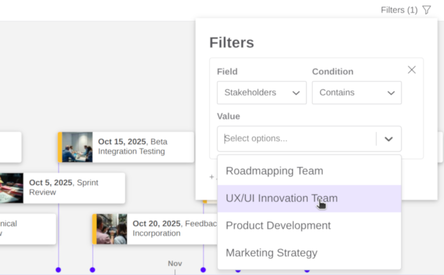Click the Nov month label on timeline
Screen dimensions: 444x275
click(x=175, y=263)
